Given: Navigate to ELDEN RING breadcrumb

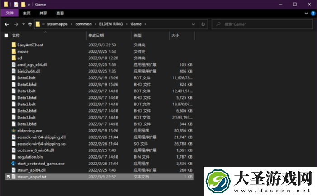Looking at the screenshot, I should point(111,24).
